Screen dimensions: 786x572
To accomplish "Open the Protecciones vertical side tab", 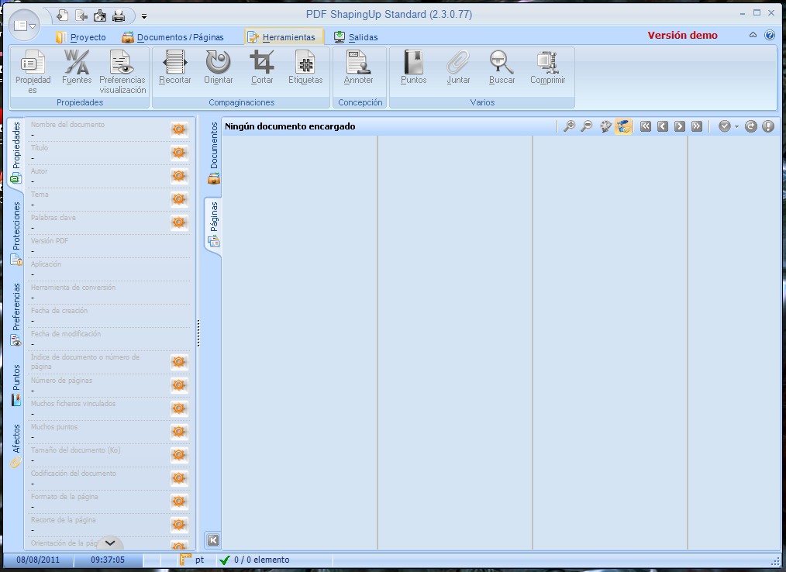I will [16, 233].
